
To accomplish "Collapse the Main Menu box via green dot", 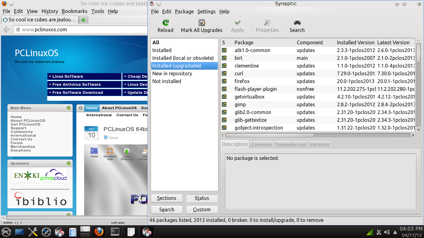I will tap(69, 108).
